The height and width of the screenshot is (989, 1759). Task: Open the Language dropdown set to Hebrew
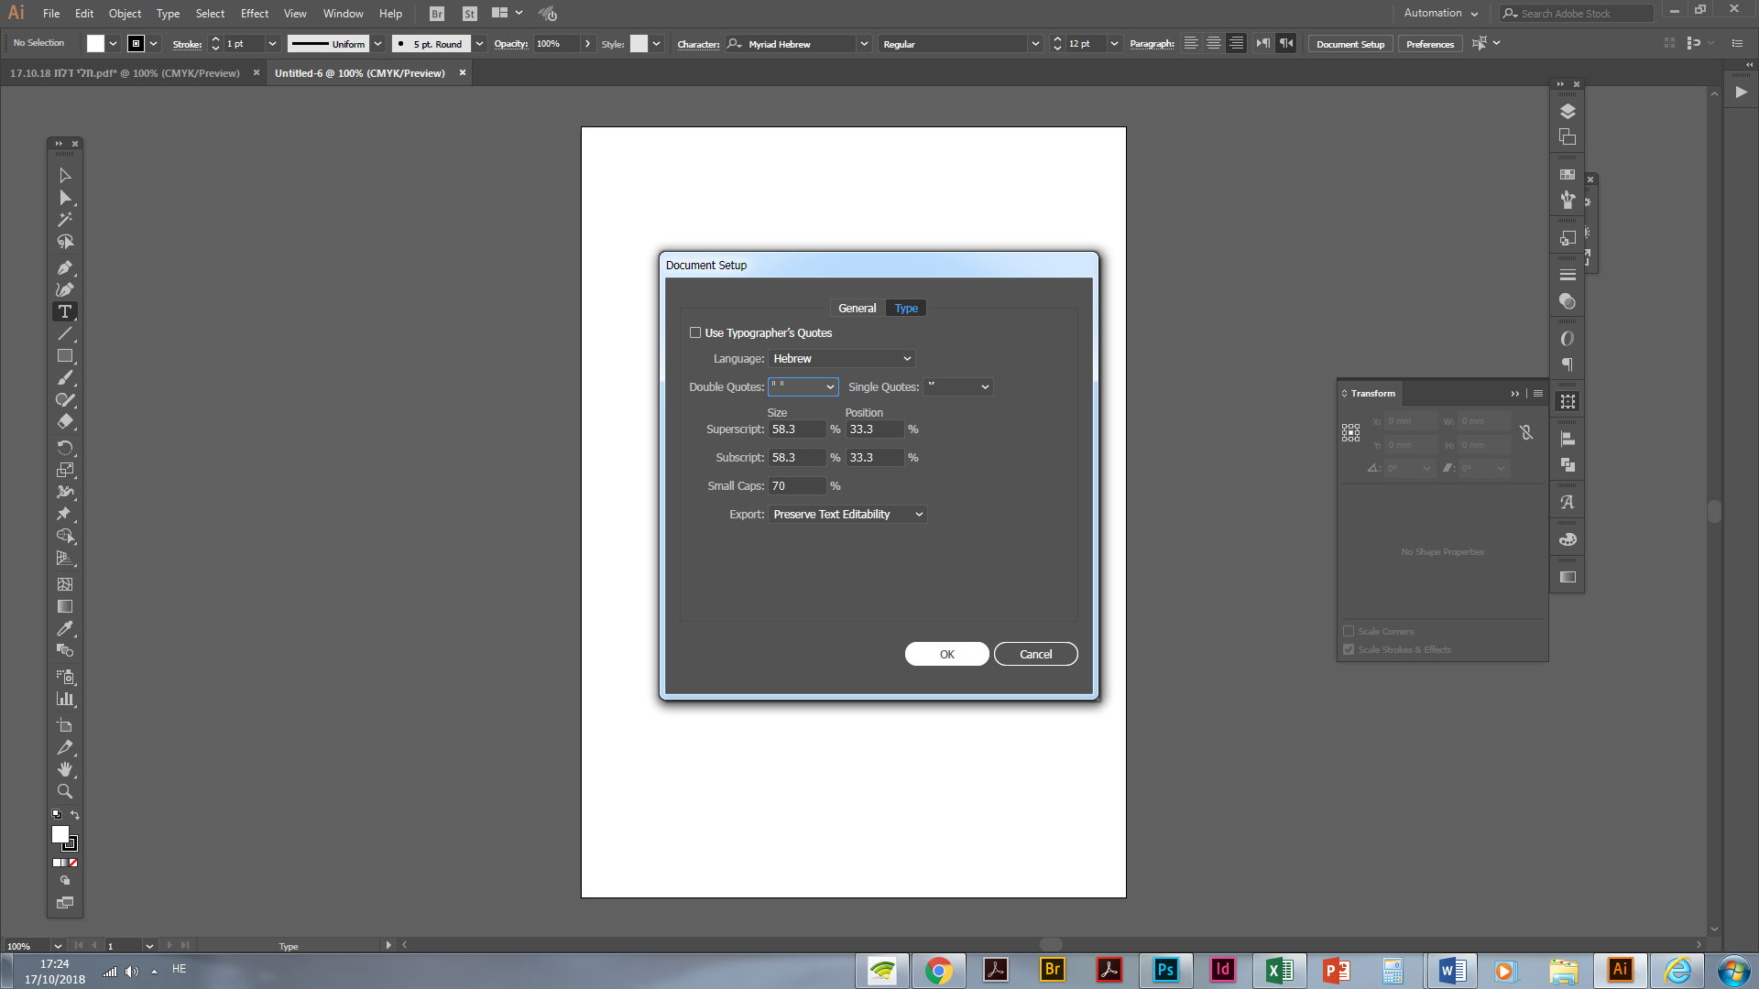[x=842, y=359]
